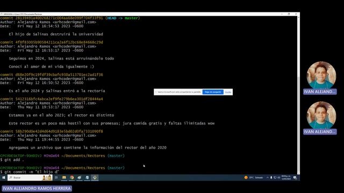Viewport: 344px width, 193px height.
Task: Click message 'El hijo de Salinas destruirá la Universidad'
Action: point(56,34)
